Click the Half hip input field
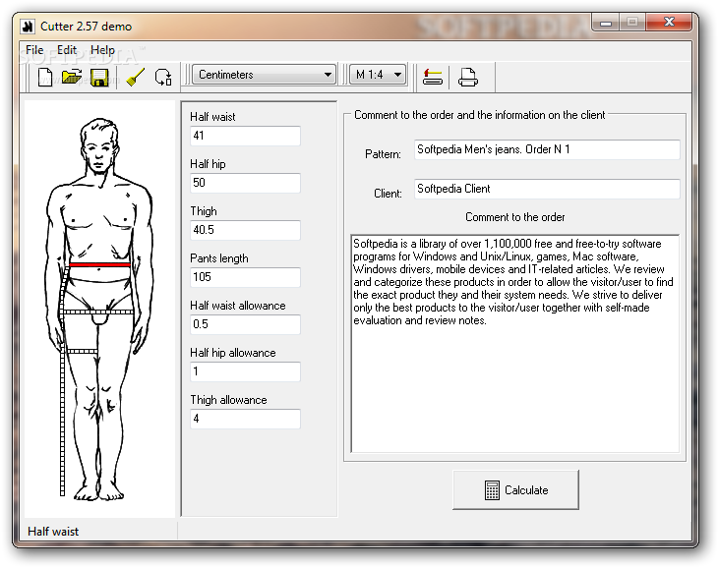The width and height of the screenshot is (719, 568). pyautogui.click(x=245, y=183)
